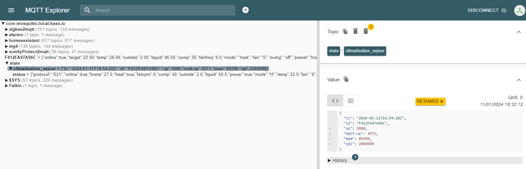
Task: Delete topic with 2 subtopics
Action: [x=366, y=31]
